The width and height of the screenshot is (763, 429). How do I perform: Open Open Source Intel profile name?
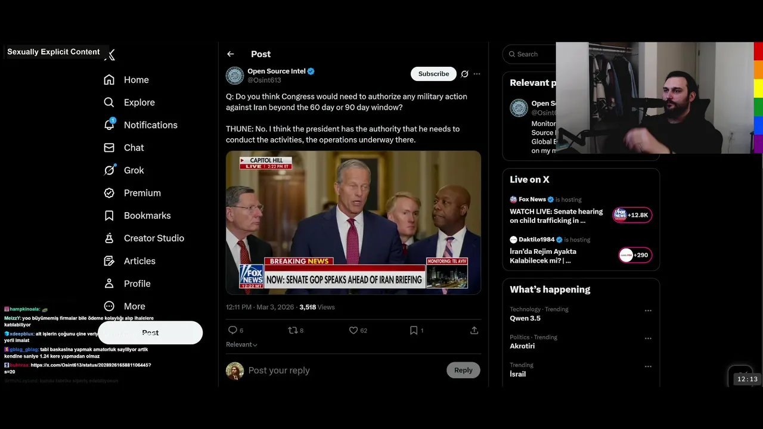click(277, 71)
